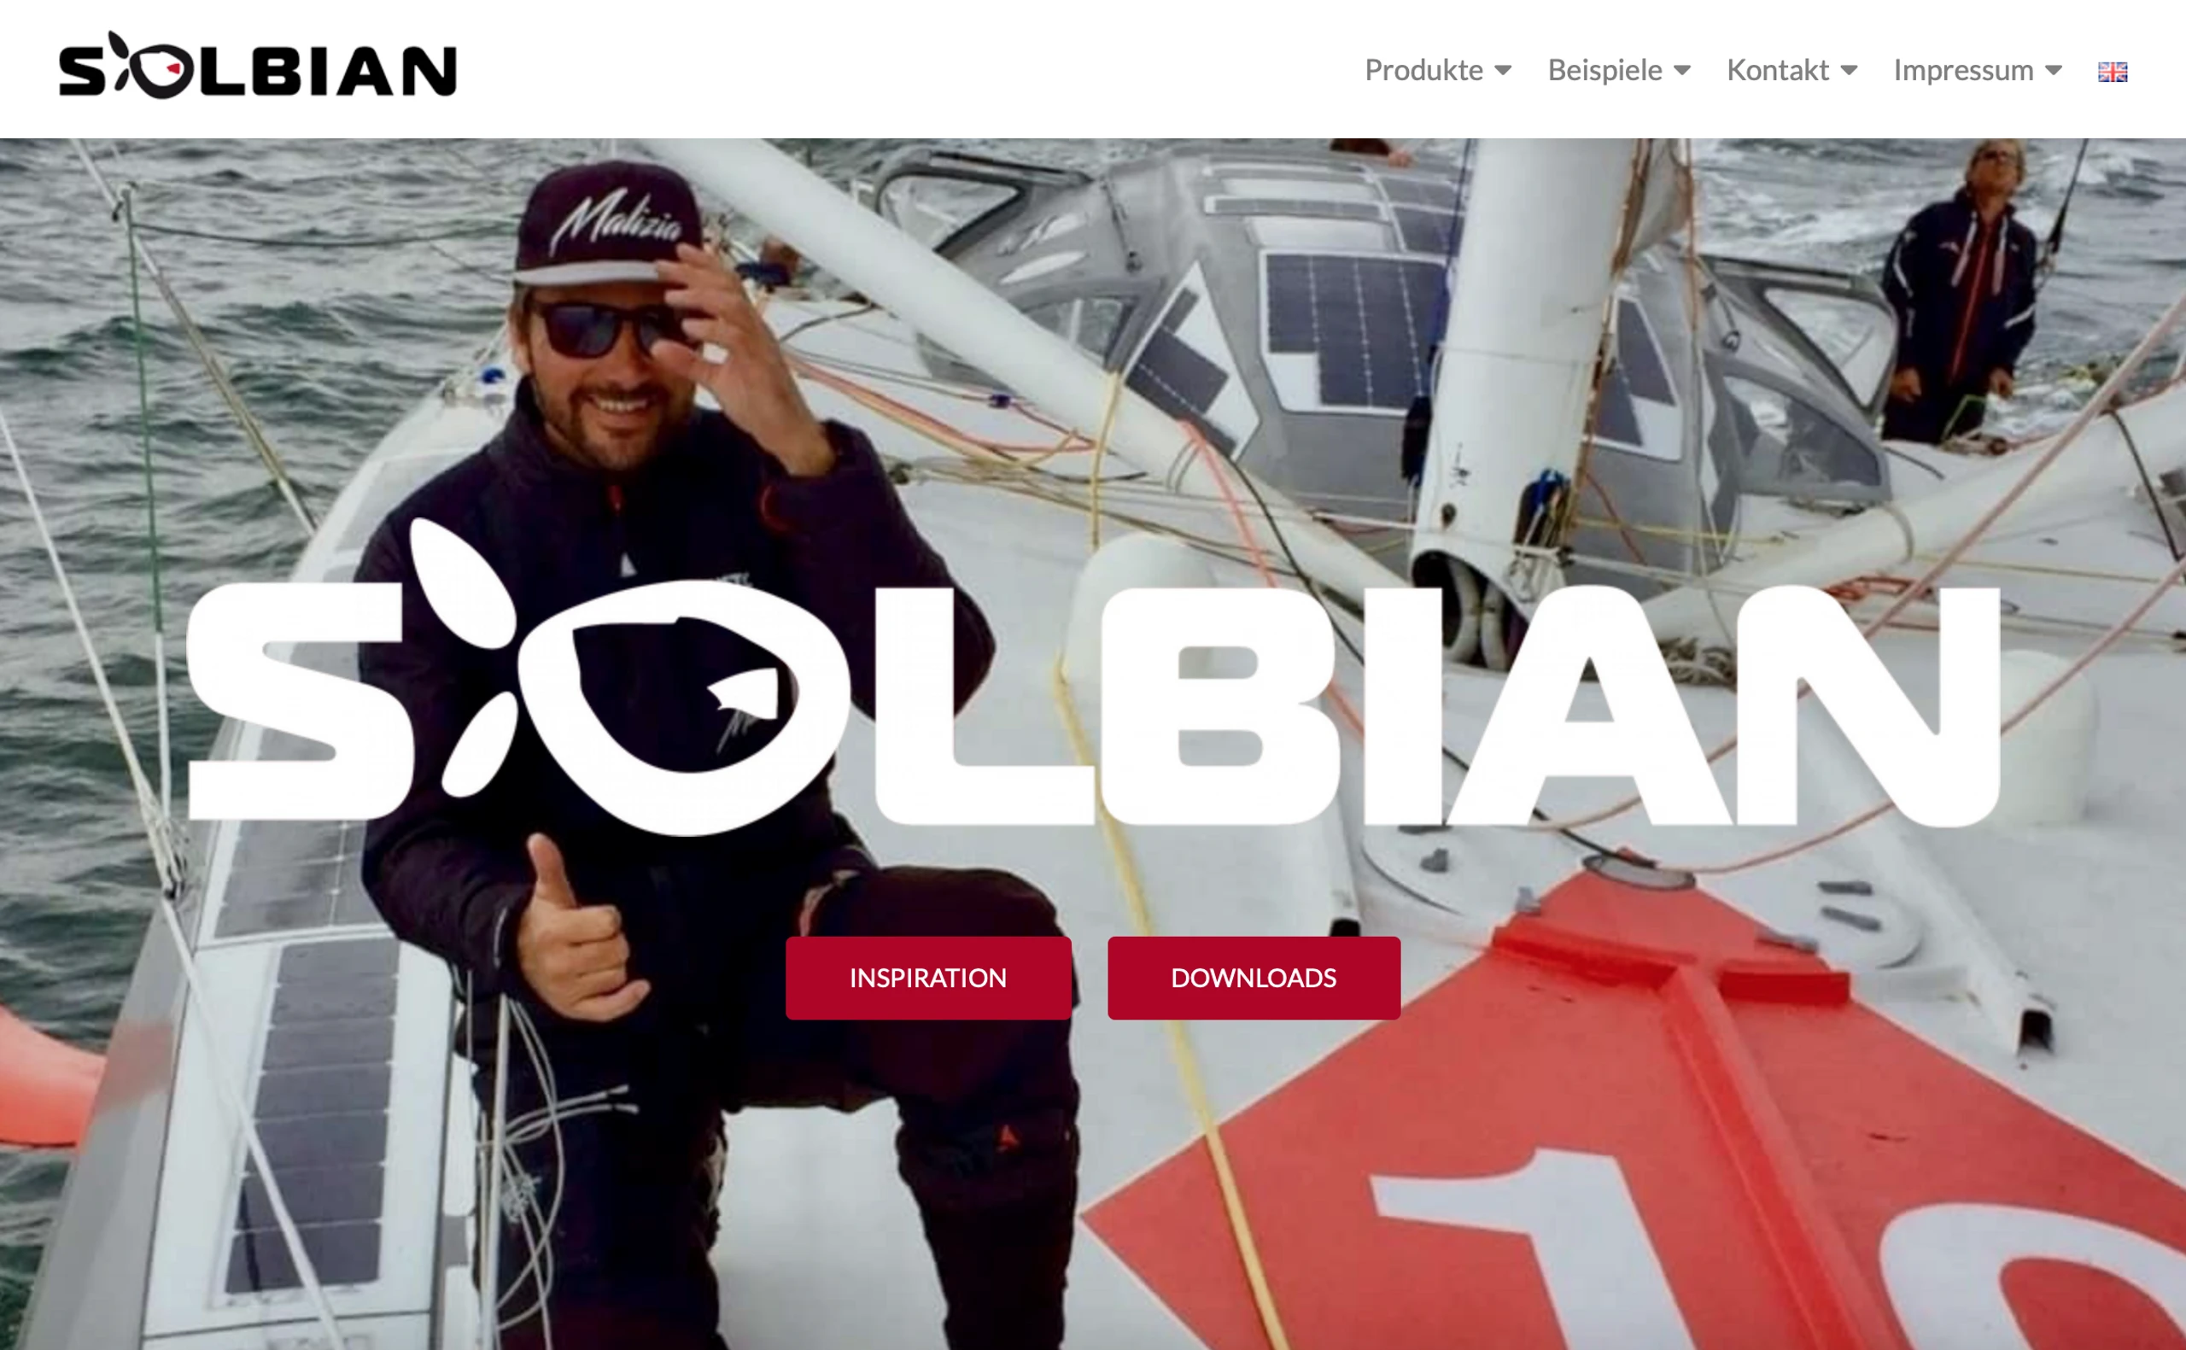Click the red DOWNLOADS button

coord(1254,978)
